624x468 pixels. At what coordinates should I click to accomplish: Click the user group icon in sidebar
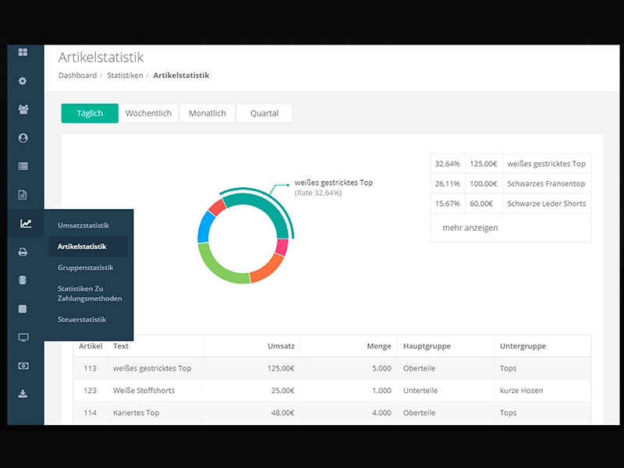click(x=23, y=109)
